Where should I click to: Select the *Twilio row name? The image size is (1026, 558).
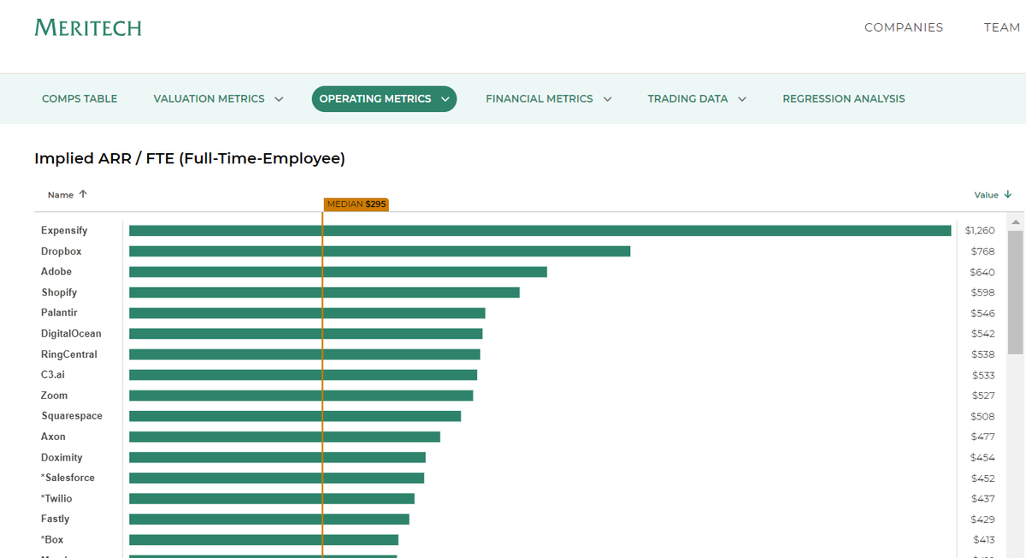(x=56, y=498)
